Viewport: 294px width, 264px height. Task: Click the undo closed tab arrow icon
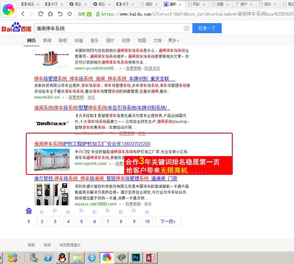60,14
